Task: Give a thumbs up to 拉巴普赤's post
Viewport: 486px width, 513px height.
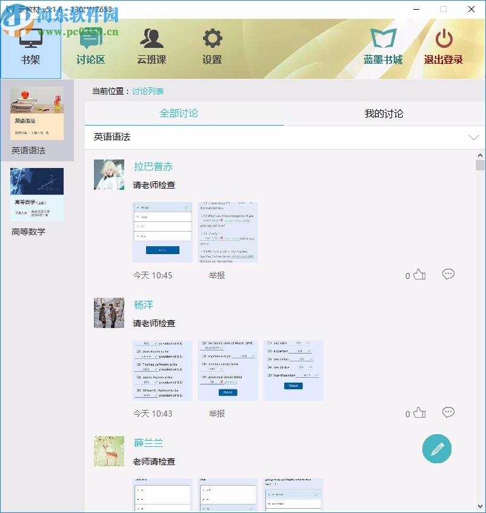Action: (x=419, y=274)
